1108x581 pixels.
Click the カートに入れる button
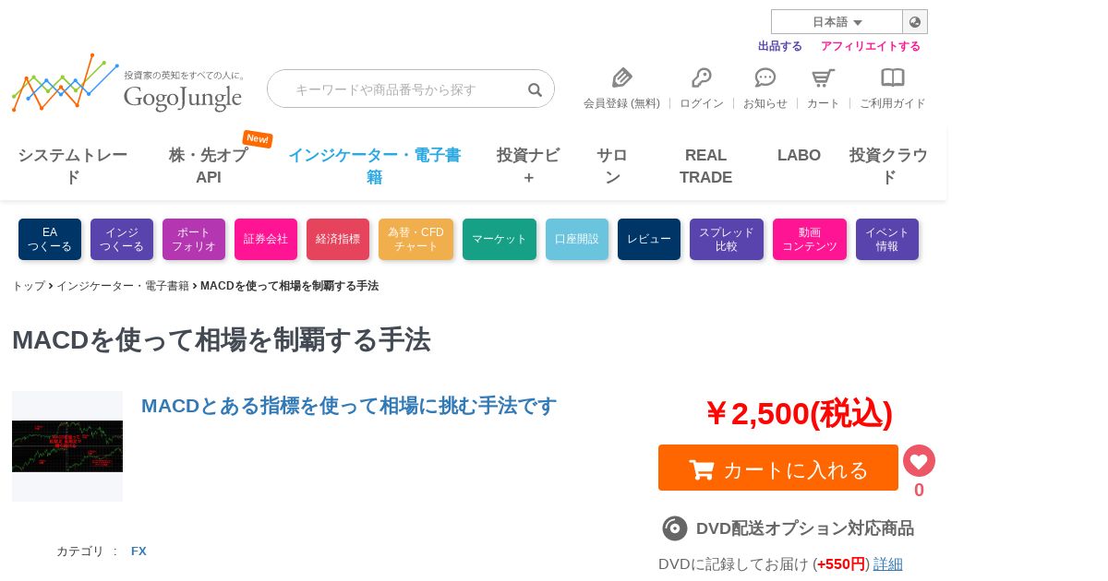pyautogui.click(x=778, y=468)
